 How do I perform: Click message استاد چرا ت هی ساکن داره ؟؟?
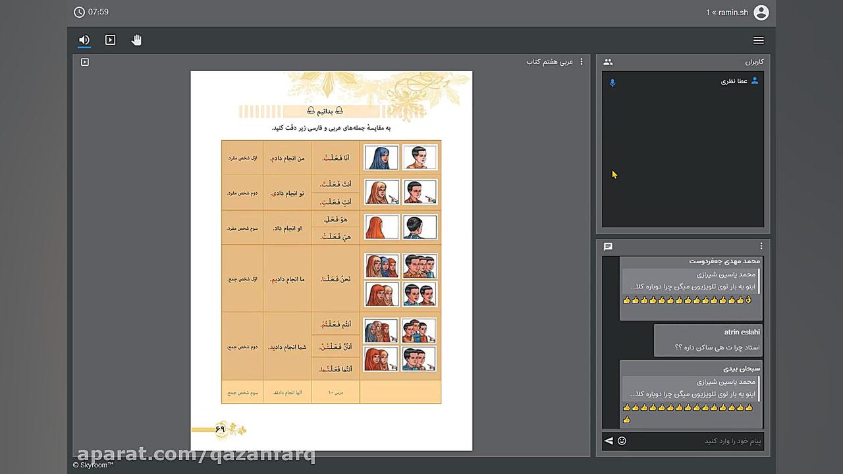[717, 347]
